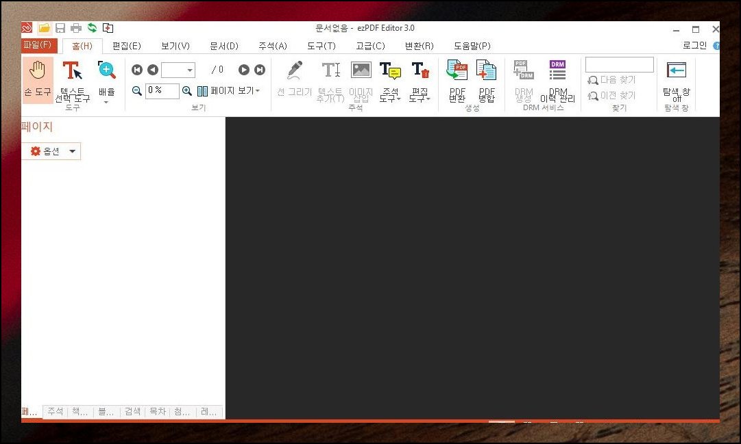Switch to the Home (홈) ribbon tab
The width and height of the screenshot is (741, 444).
coord(82,46)
